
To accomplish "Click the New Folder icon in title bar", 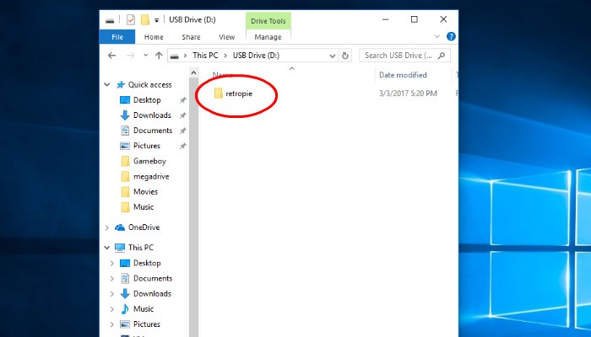I will 145,19.
